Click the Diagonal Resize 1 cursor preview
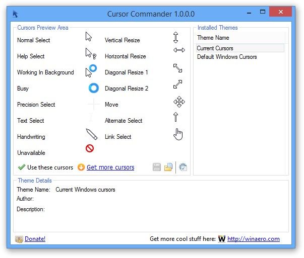Viewport: 304px width, 258px height. click(177, 68)
